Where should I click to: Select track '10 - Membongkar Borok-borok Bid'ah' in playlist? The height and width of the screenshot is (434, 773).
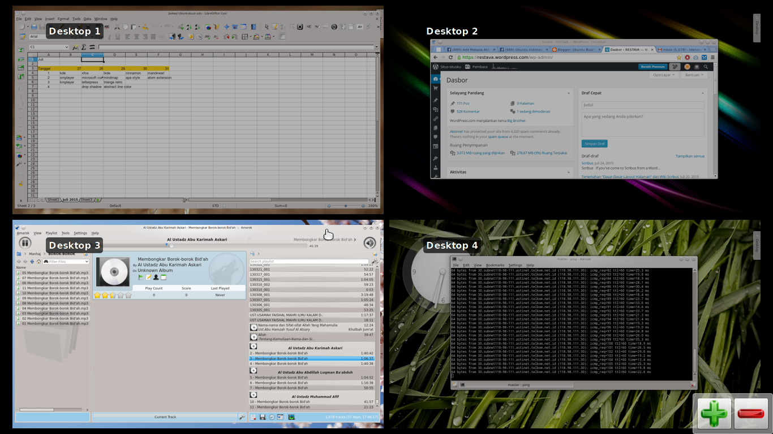311,402
